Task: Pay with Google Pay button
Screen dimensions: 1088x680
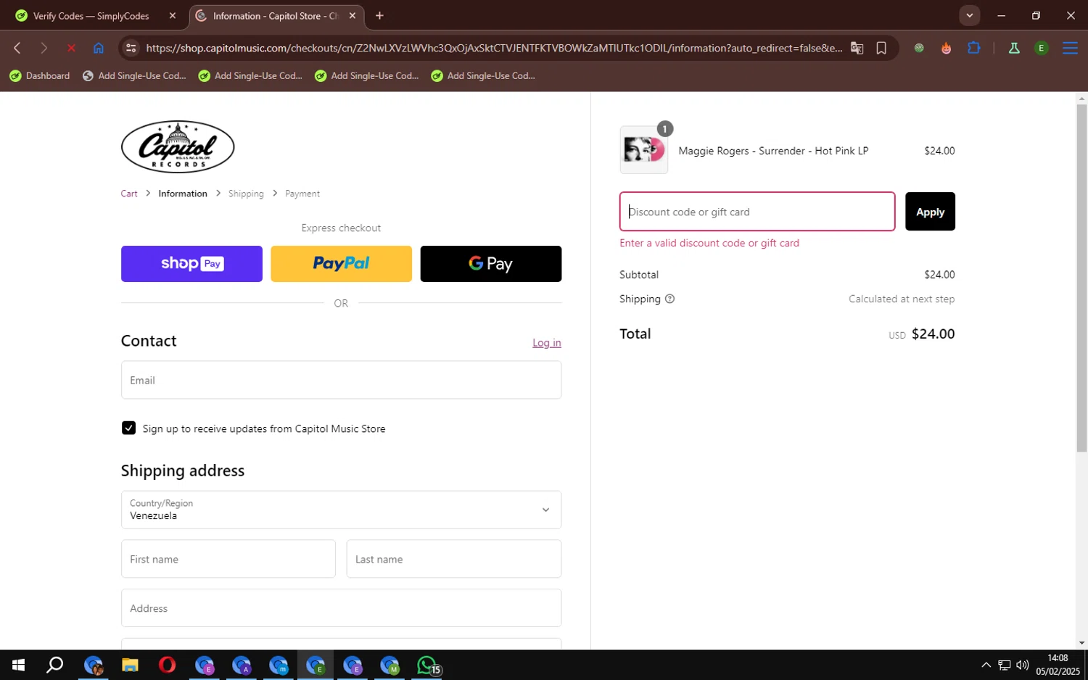Action: 491,264
